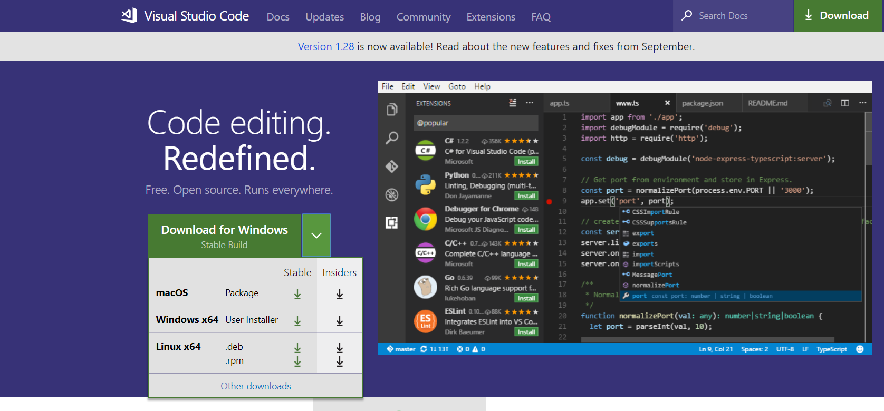This screenshot has height=411, width=884.
Task: Open the Community link in the navigation
Action: [x=424, y=17]
